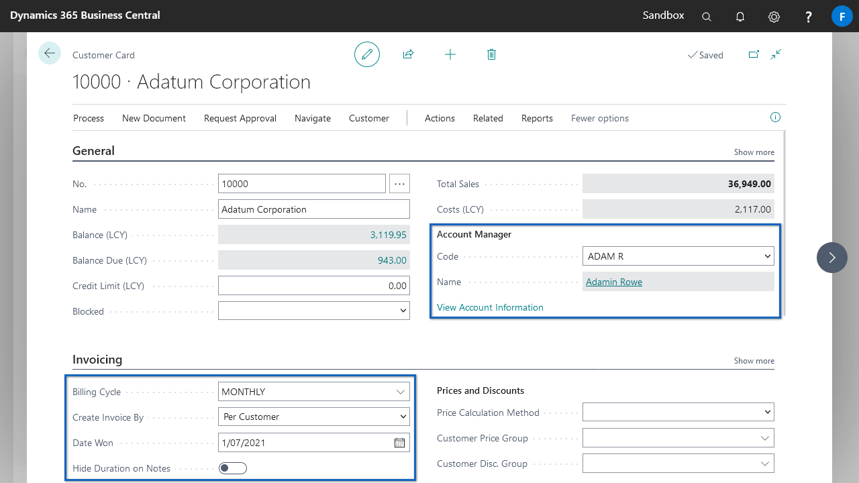Click Show more in General section

[x=754, y=152]
